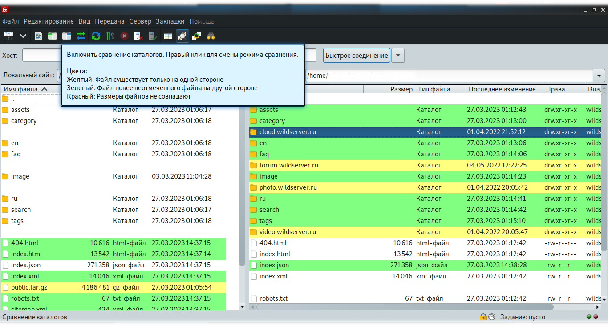Click the encryption lock icon in status bar
This screenshot has height=326, width=608.
coord(483,317)
